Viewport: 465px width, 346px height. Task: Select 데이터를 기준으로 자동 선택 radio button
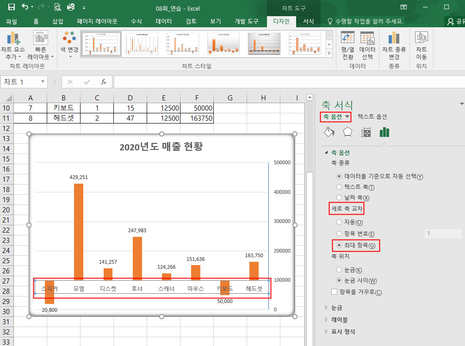tap(339, 176)
